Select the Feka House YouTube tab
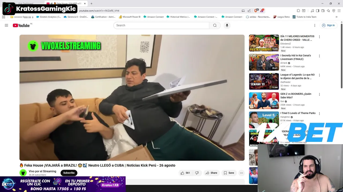This screenshot has height=192, width=343. pos(66,3)
